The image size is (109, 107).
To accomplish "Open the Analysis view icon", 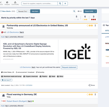I will [x=7, y=2].
